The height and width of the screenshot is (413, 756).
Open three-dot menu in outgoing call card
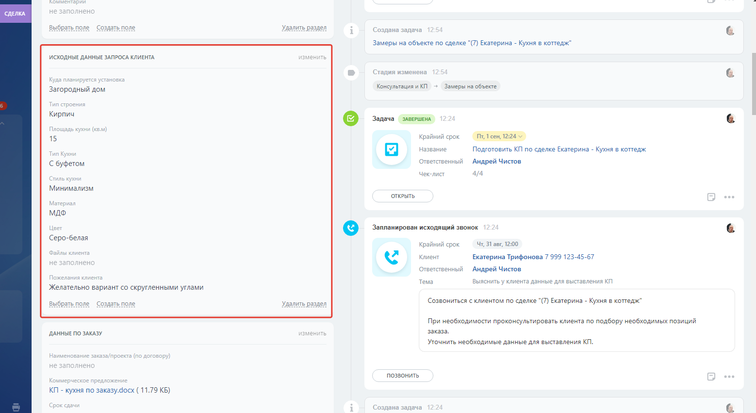click(729, 377)
